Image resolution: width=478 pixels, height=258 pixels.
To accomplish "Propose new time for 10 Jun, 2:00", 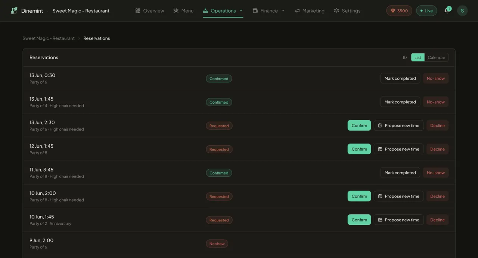I will tap(398, 196).
